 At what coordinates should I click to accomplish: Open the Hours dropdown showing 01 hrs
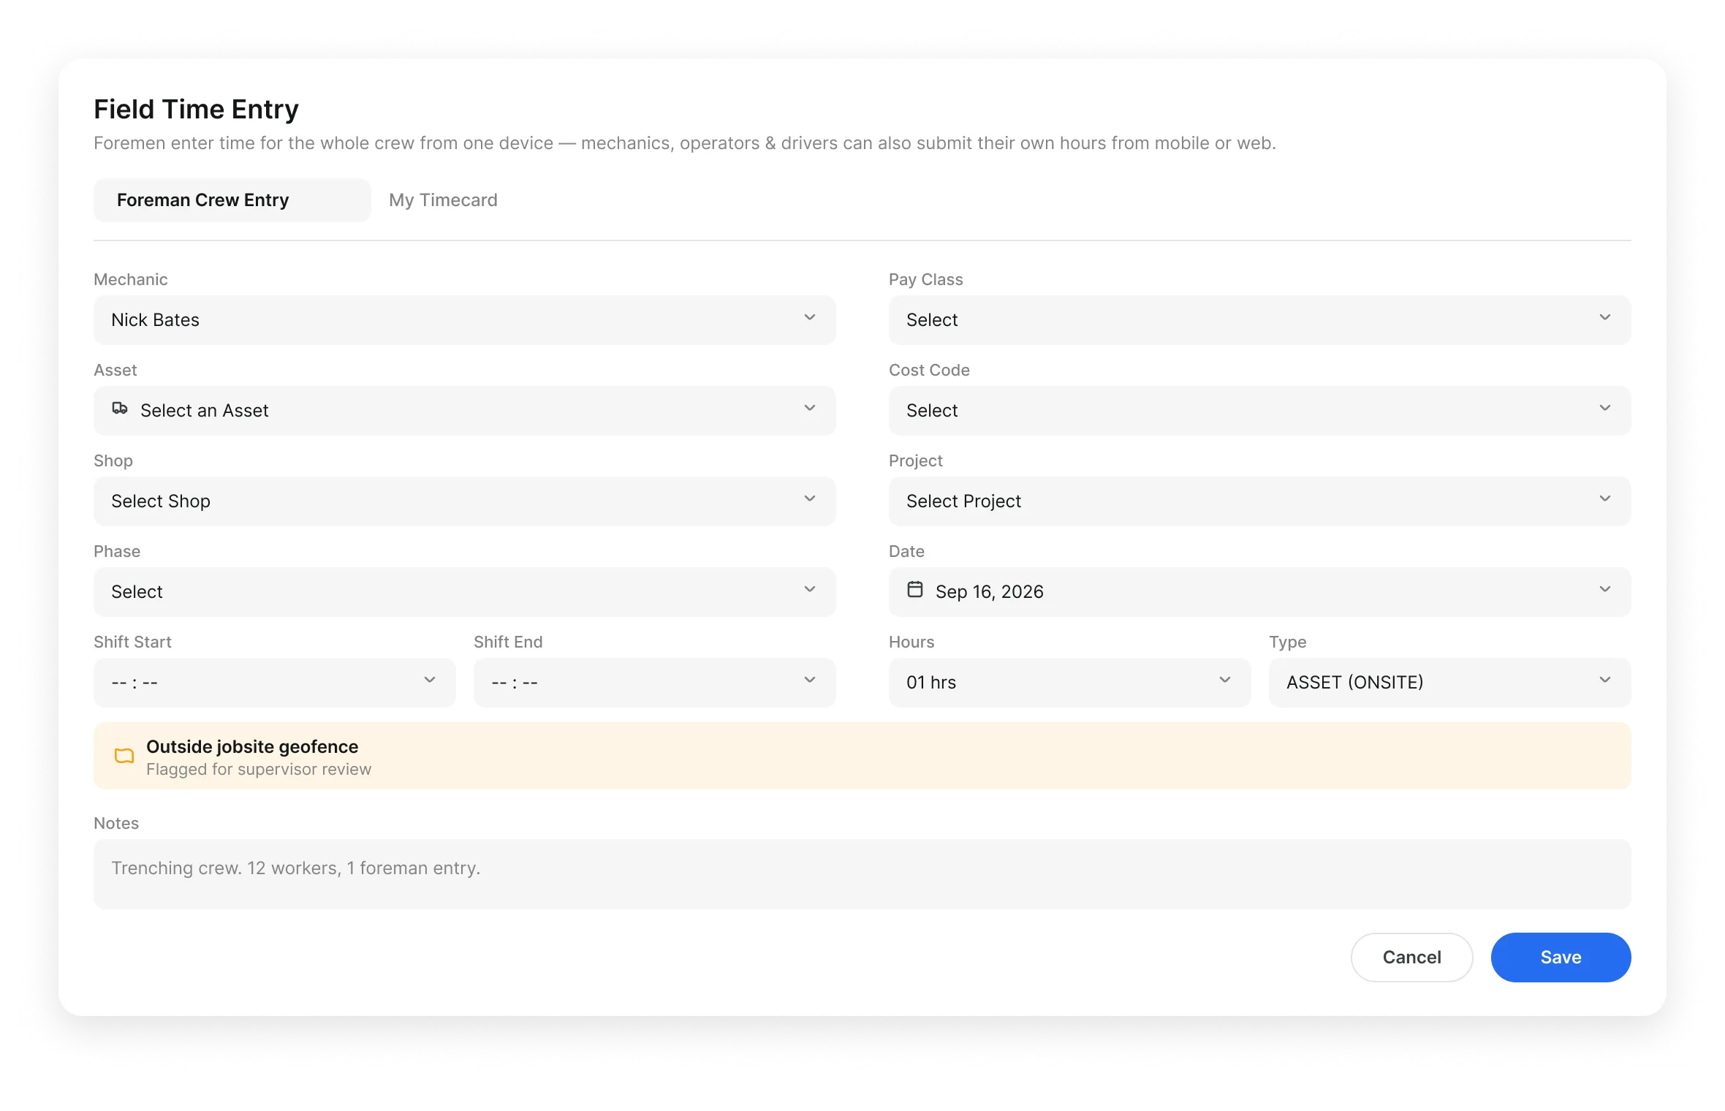click(x=1070, y=683)
